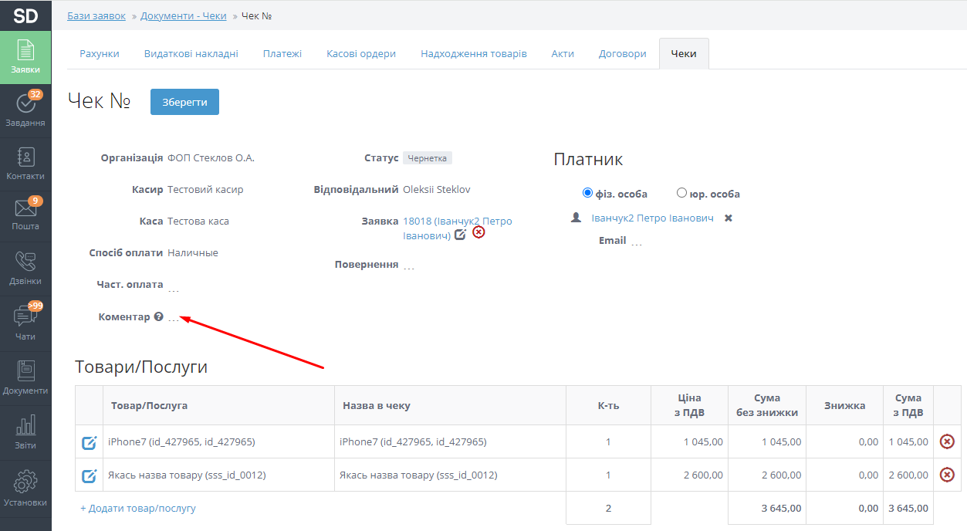Viewport: 967px width, 531px height.
Task: Open Установки settings gear
Action: click(25, 487)
